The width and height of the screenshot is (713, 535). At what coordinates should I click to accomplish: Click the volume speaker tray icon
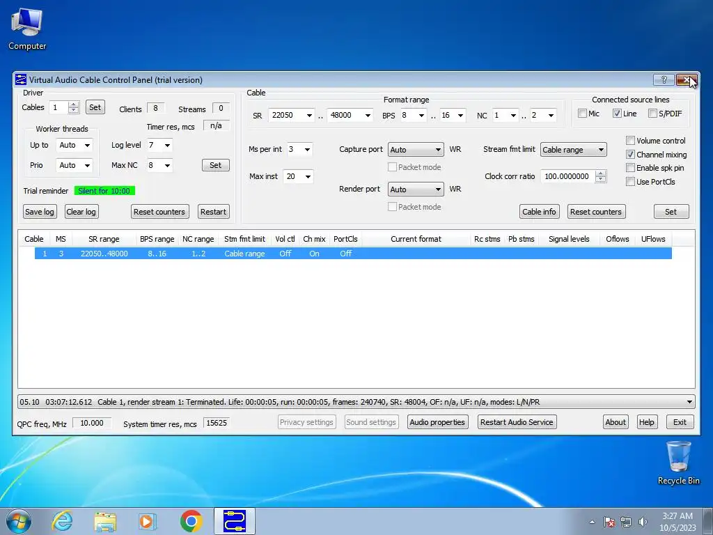click(643, 522)
